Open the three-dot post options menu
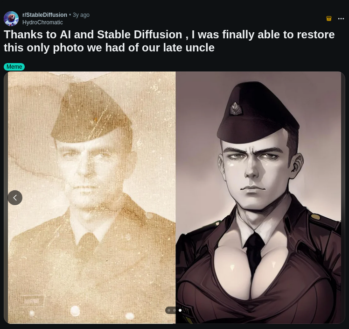This screenshot has width=349, height=329. [341, 19]
